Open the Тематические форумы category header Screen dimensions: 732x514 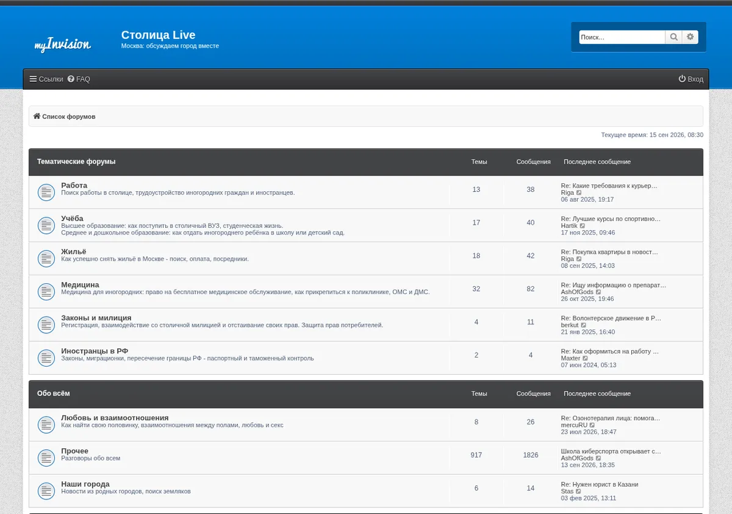coord(76,161)
